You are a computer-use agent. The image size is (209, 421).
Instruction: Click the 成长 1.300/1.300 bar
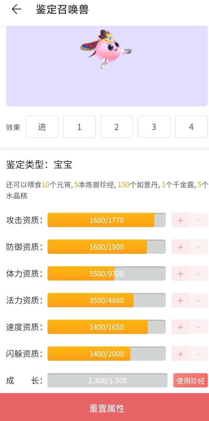tap(107, 380)
